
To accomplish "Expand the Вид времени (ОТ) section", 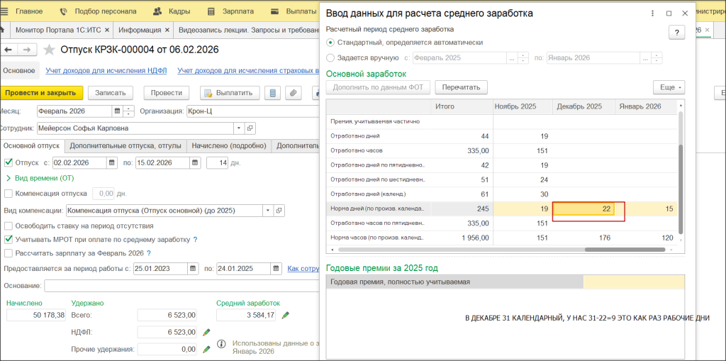I will 9,178.
